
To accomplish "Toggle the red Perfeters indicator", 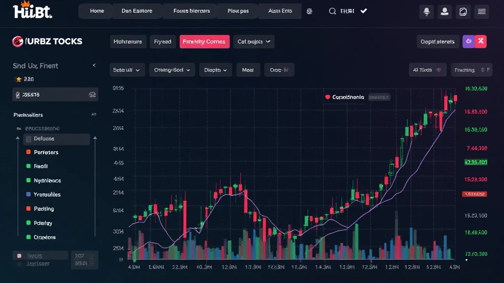I will coord(29,152).
